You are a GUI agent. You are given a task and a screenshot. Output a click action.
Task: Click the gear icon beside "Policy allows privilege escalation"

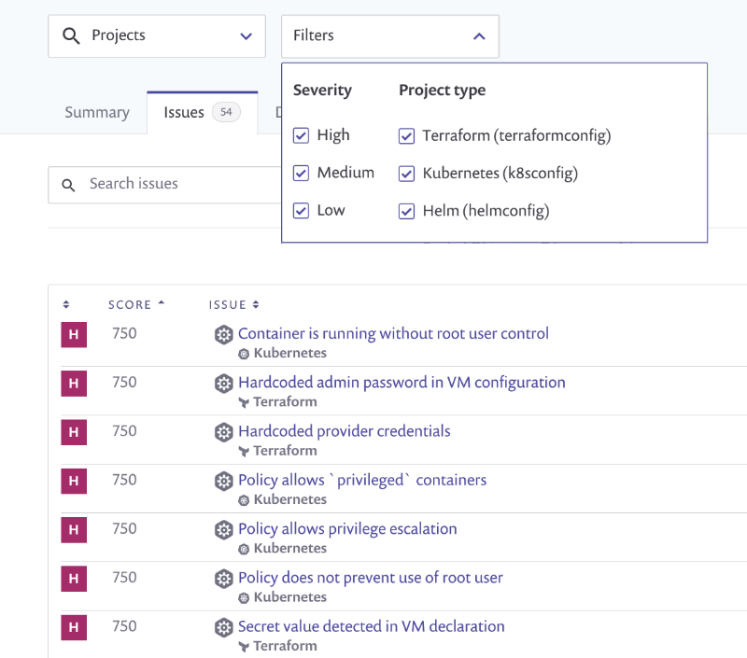223,528
